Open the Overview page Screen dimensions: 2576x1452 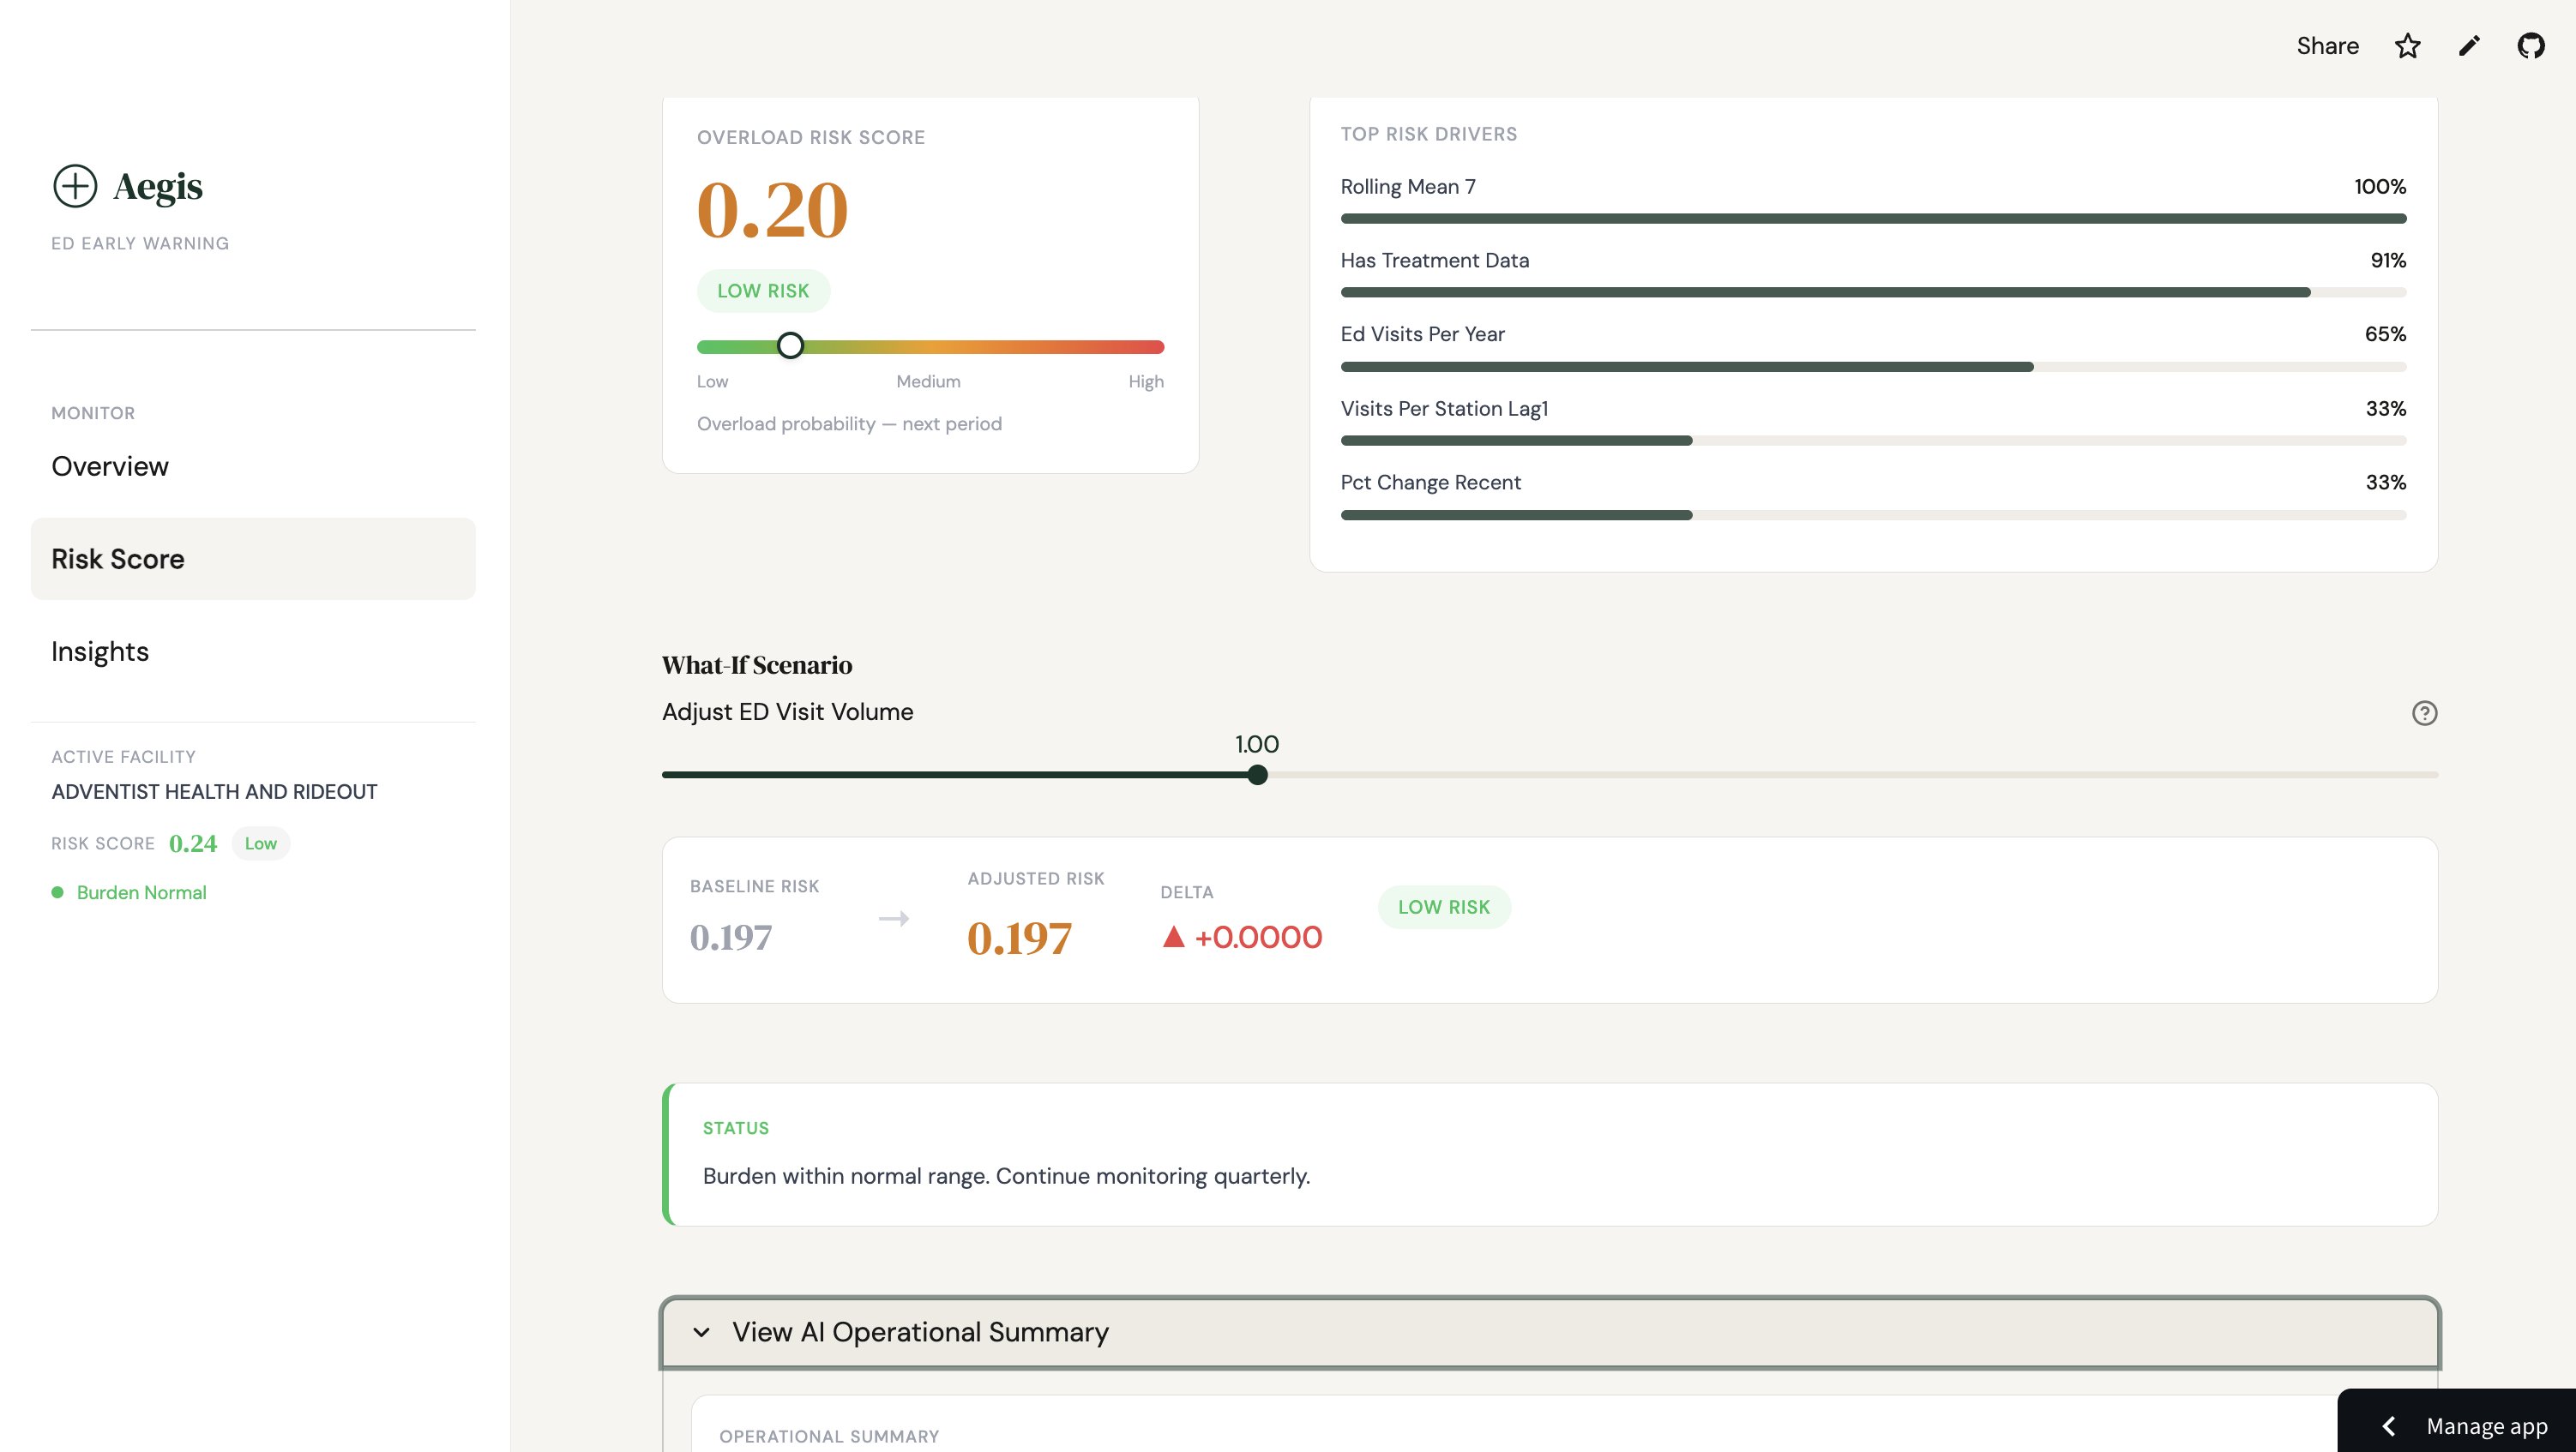click(110, 466)
